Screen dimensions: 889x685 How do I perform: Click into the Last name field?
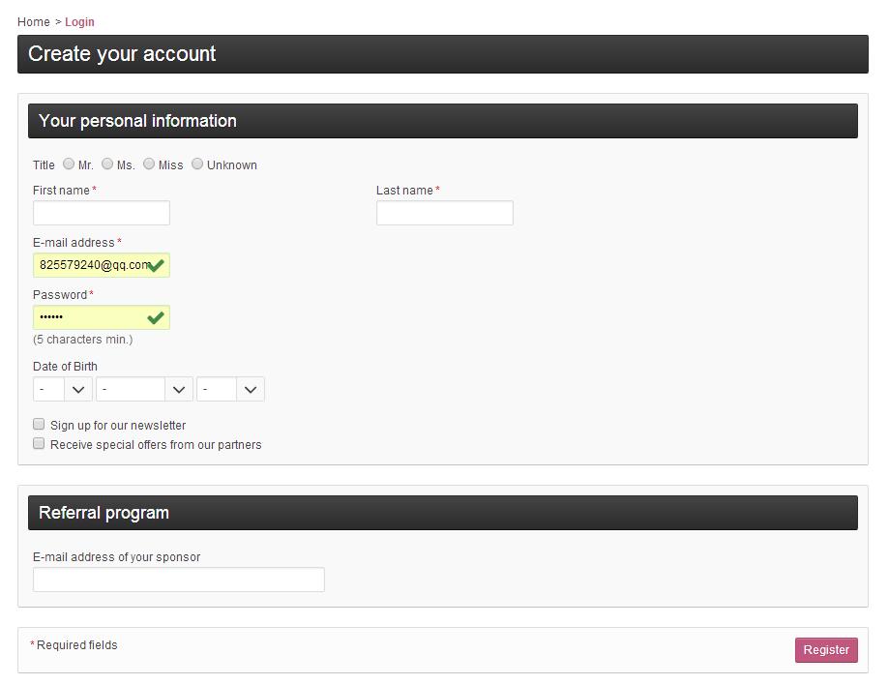click(x=445, y=213)
